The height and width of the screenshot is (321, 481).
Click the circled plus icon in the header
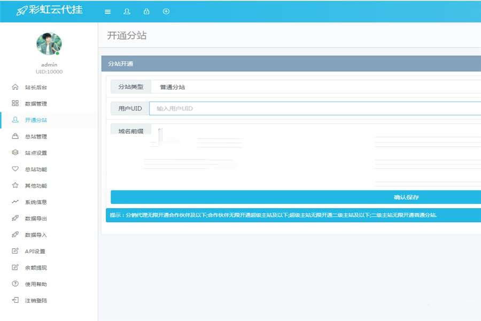(166, 11)
